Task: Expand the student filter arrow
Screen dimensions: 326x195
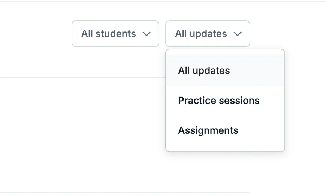Action: click(147, 34)
